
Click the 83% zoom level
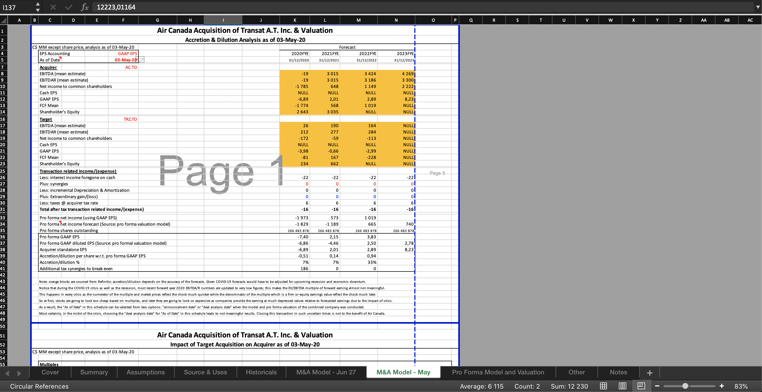coord(741,386)
